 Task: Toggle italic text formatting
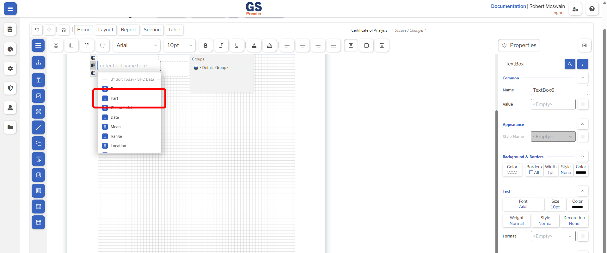click(x=221, y=46)
